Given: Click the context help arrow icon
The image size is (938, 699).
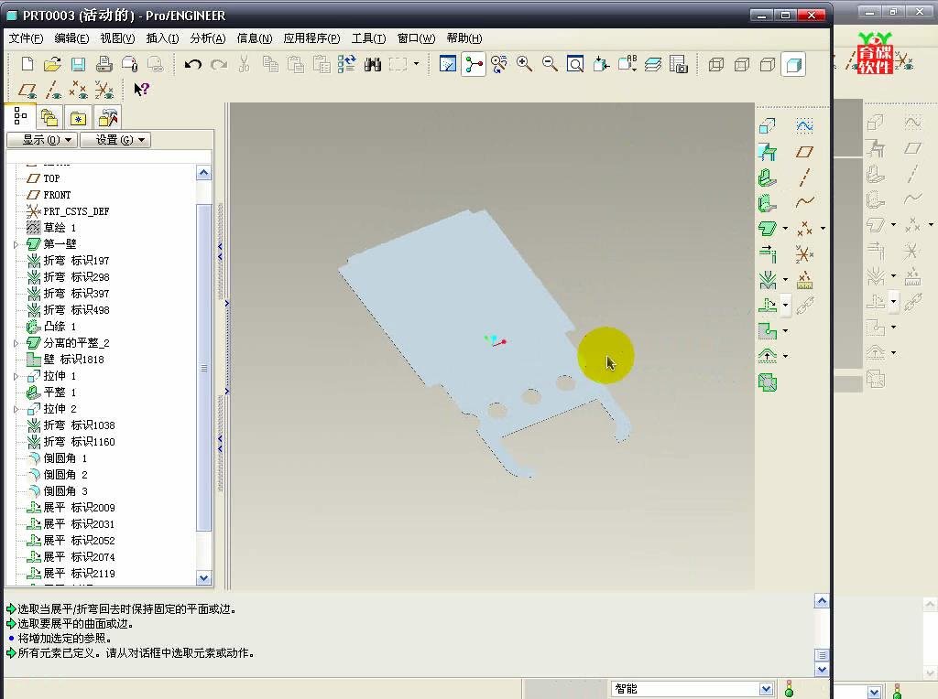Looking at the screenshot, I should 141,90.
